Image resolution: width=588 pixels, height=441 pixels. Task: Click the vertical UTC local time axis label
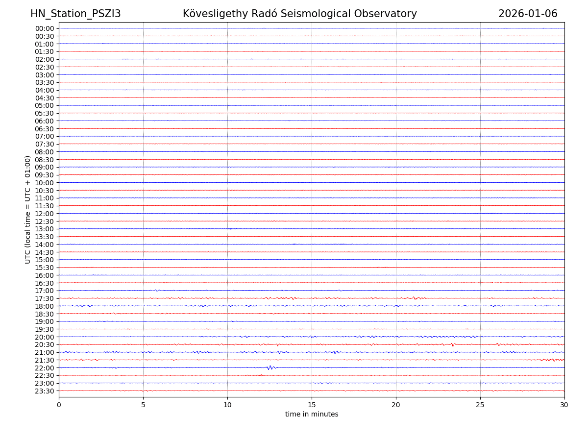28,209
